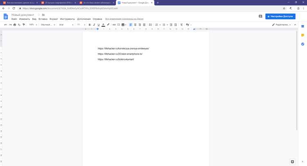Open the Tasks side panel icon

[x=302, y=44]
